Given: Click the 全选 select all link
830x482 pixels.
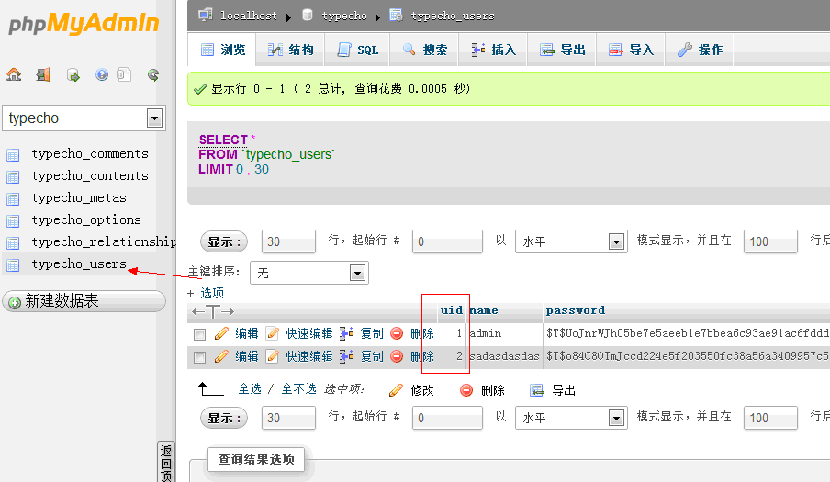Looking at the screenshot, I should pyautogui.click(x=250, y=389).
